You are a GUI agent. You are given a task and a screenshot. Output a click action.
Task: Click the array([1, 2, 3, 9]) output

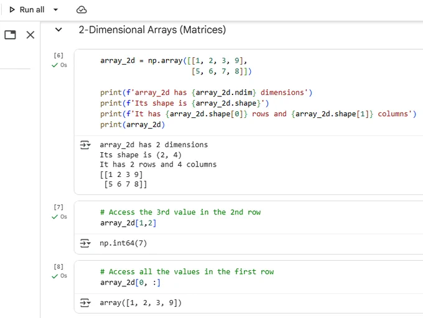[141, 302]
